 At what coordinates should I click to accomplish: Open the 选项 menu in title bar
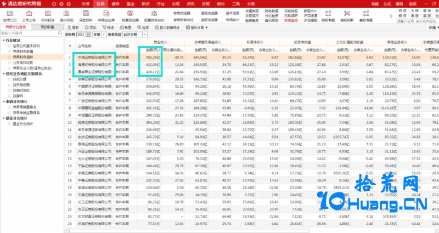coord(413,4)
